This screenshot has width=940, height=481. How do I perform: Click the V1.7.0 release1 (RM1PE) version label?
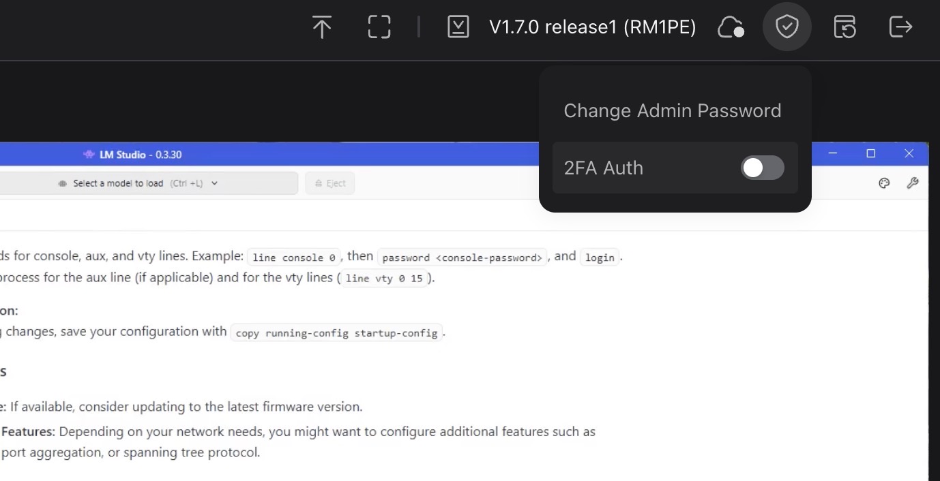coord(592,27)
